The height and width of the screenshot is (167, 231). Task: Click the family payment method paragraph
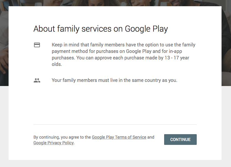tap(123, 54)
